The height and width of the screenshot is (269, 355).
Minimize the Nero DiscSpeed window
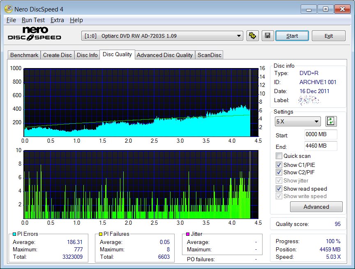click(309, 9)
